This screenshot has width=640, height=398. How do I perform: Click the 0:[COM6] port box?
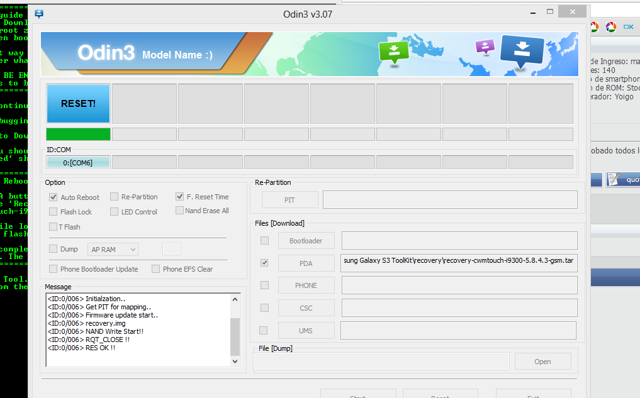pyautogui.click(x=78, y=163)
